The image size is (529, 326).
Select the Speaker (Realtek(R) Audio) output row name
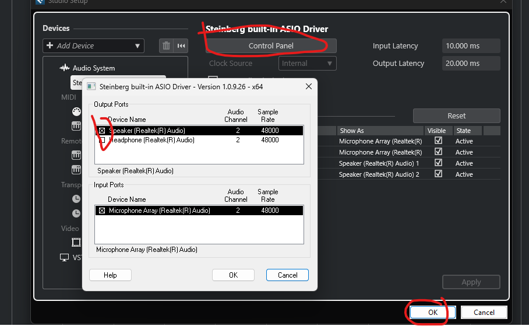click(x=147, y=131)
